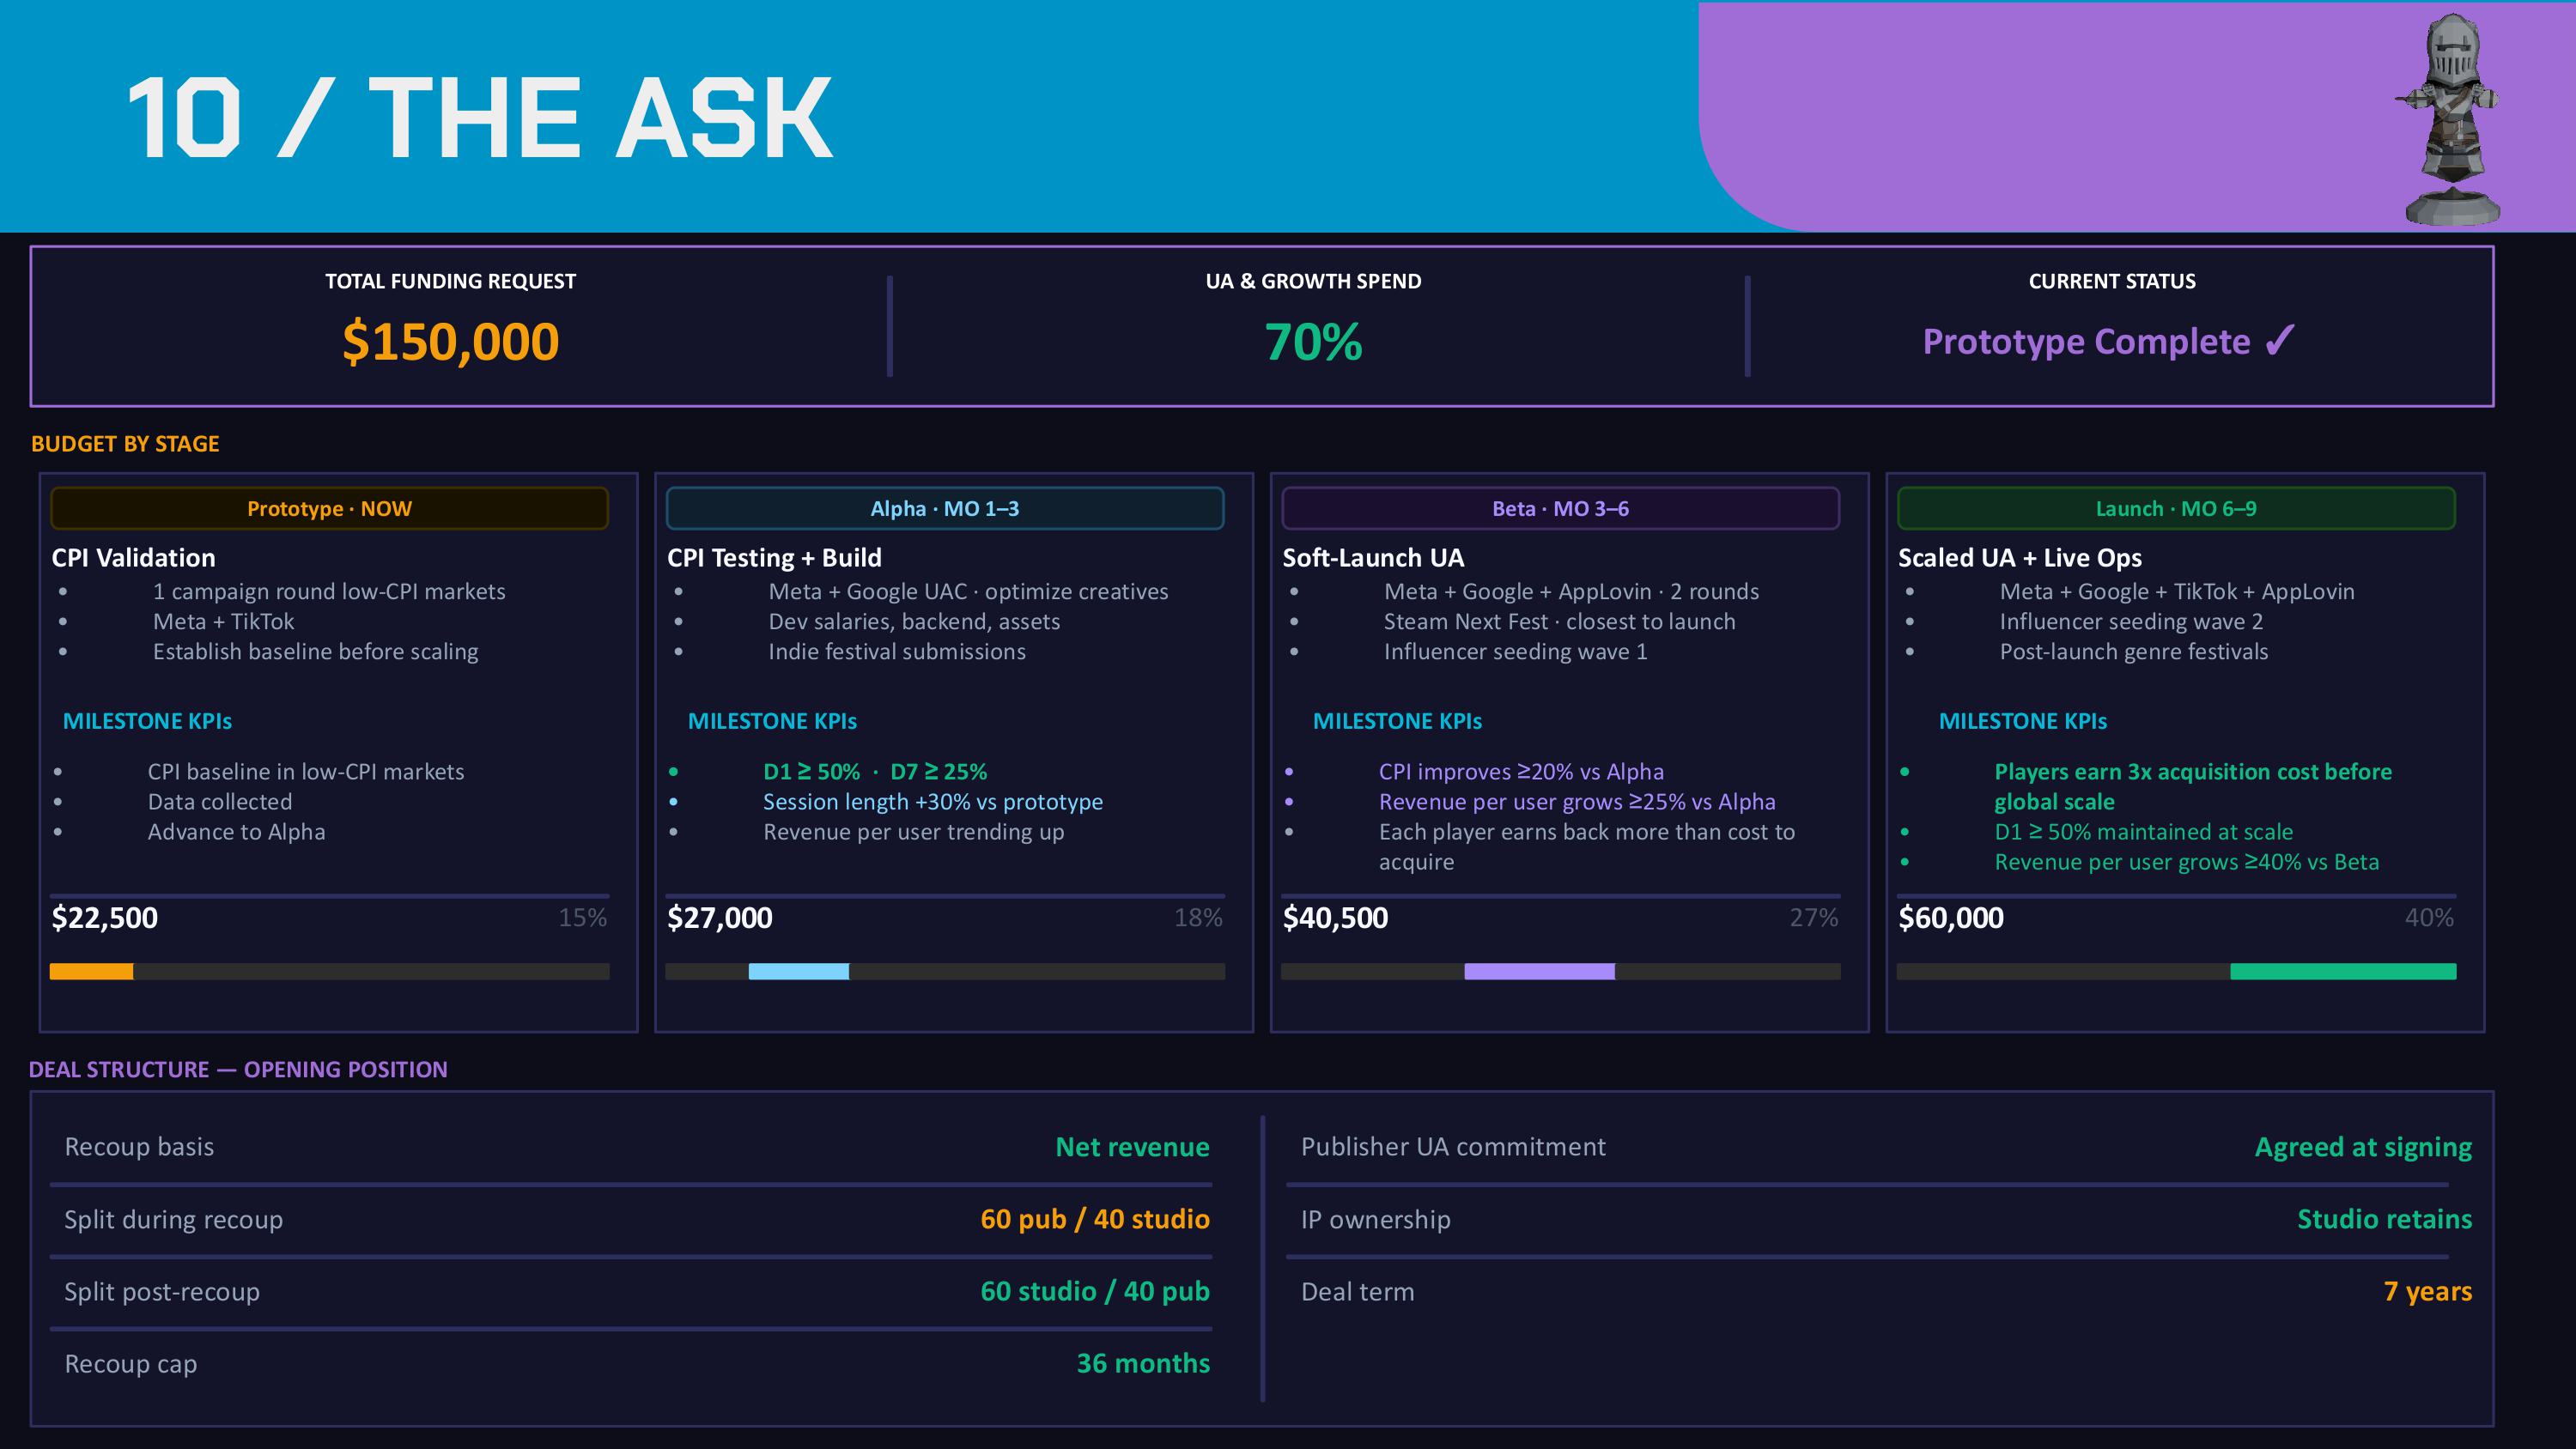Screen dimensions: 2576x1449
Task: Select the $40,500 Beta budget amount
Action: [x=1335, y=918]
